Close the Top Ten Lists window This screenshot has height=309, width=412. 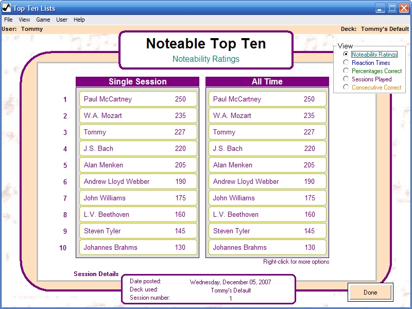[404, 8]
